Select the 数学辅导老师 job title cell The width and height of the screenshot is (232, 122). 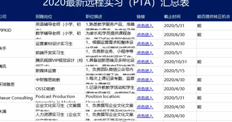pyautogui.click(x=60, y=35)
